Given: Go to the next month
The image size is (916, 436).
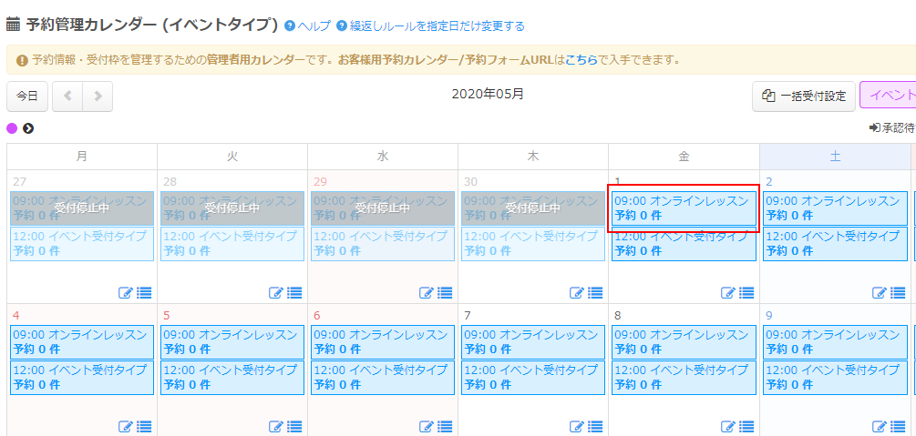Looking at the screenshot, I should (x=98, y=96).
